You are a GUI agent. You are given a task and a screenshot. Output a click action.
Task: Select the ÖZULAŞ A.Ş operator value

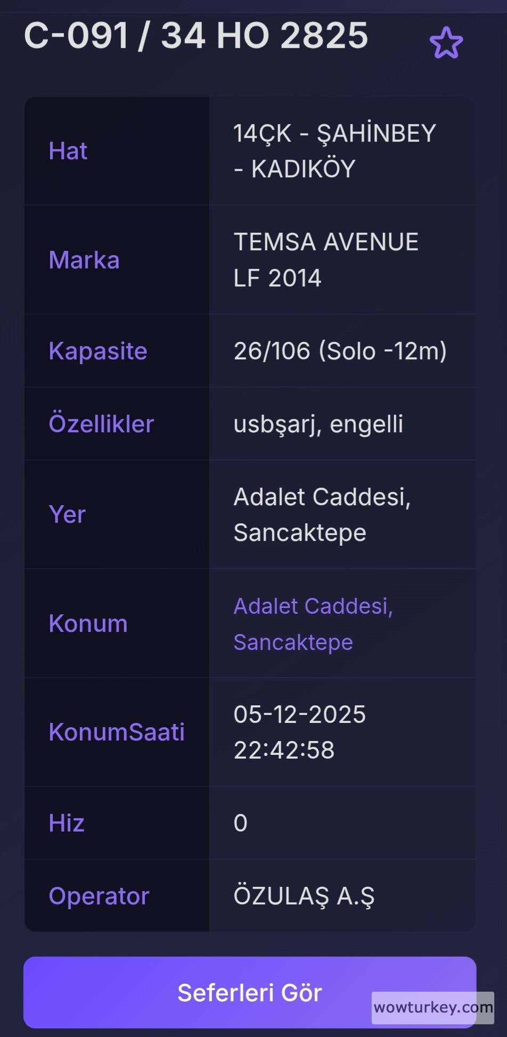tap(304, 896)
